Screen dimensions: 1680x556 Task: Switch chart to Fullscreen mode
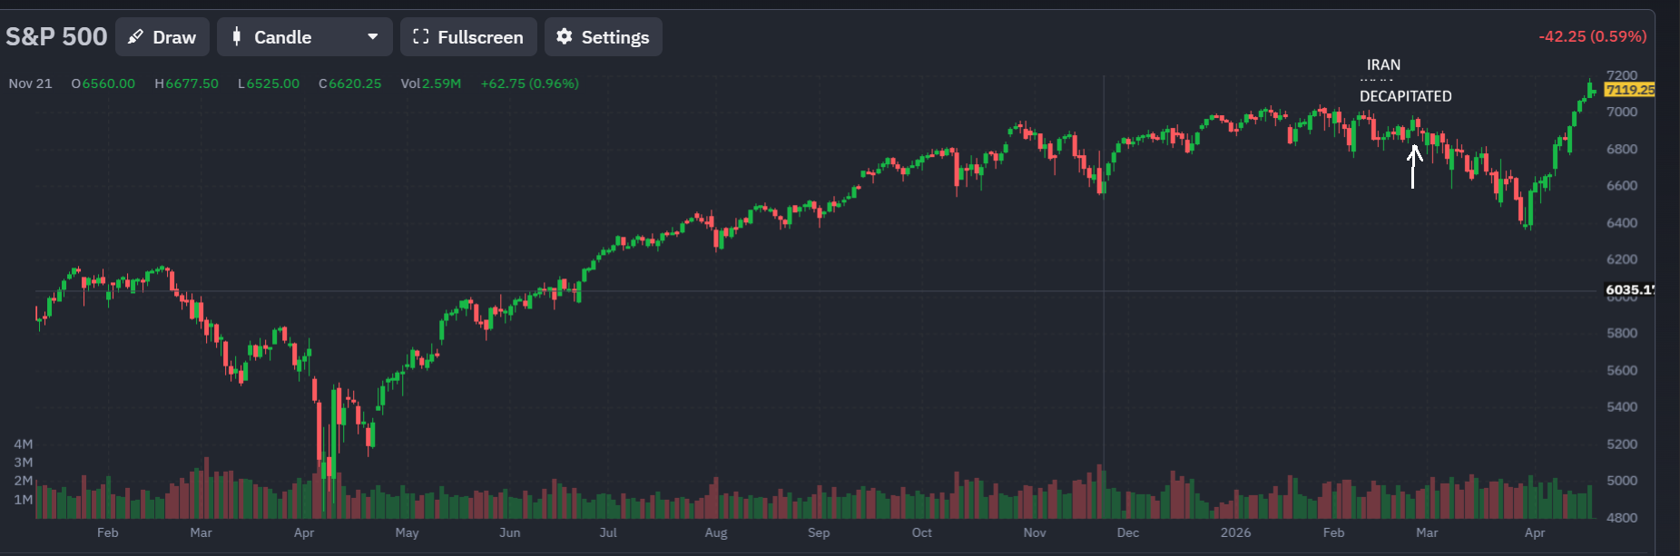(x=468, y=37)
